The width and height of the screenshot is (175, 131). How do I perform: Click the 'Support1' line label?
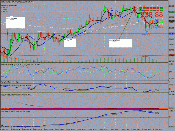click(x=145, y=56)
